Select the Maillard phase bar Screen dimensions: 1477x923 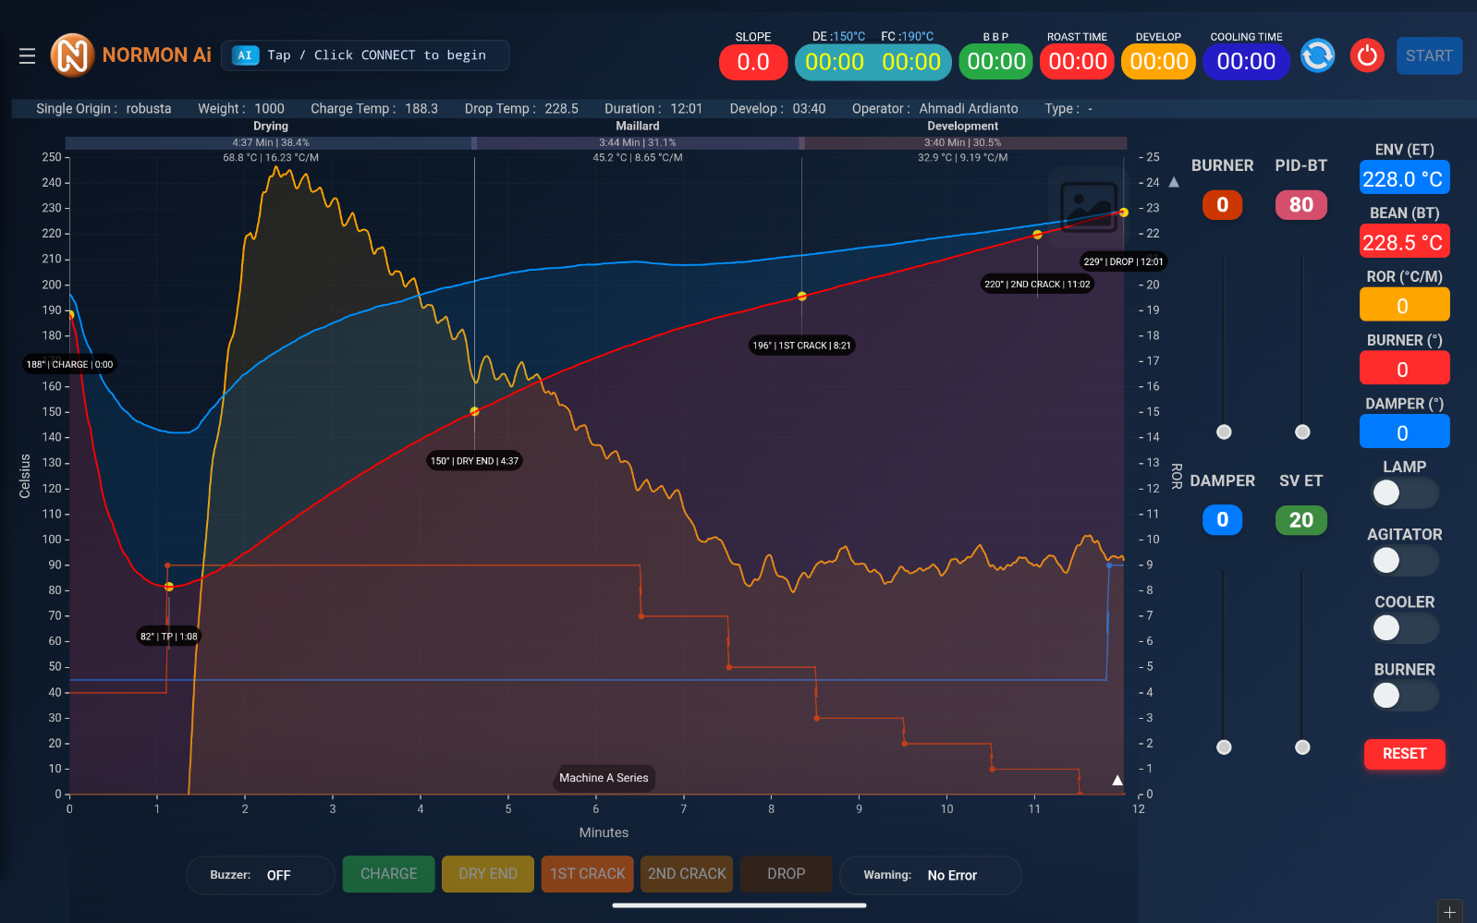point(637,143)
